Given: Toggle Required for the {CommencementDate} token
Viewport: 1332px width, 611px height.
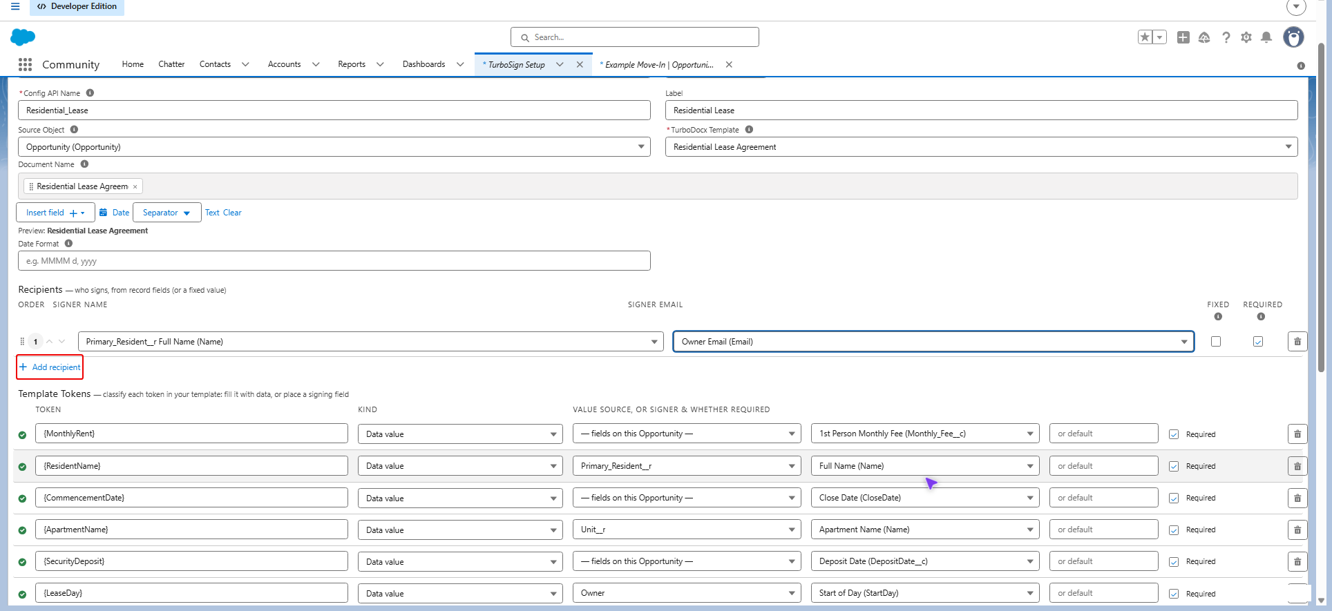Looking at the screenshot, I should click(1174, 498).
